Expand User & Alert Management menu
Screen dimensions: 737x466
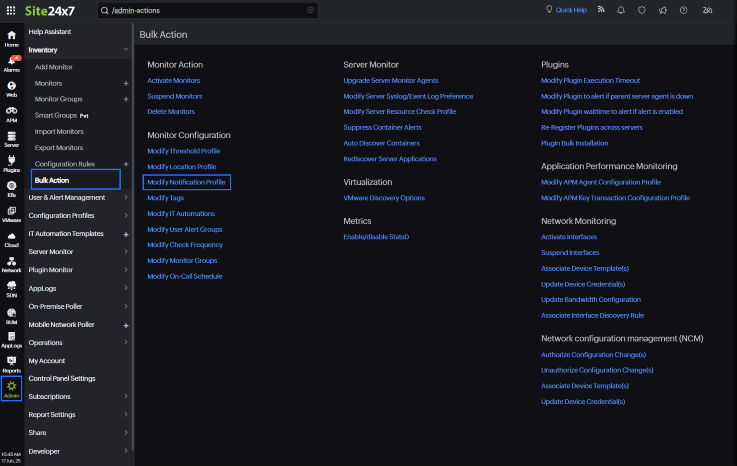[126, 197]
